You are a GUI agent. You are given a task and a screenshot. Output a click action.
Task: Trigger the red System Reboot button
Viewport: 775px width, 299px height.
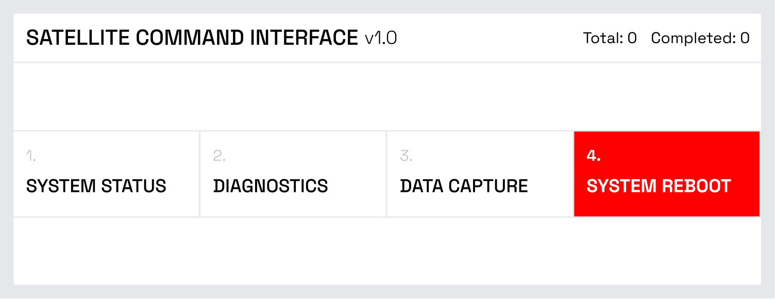pos(666,174)
